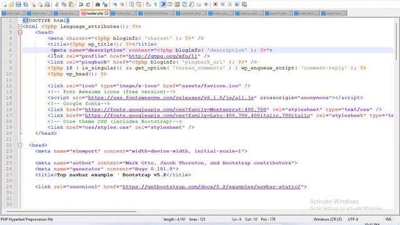Viewport: 400px width, 225px height.
Task: Close the header.php tab with its red X
Action: [106, 13]
